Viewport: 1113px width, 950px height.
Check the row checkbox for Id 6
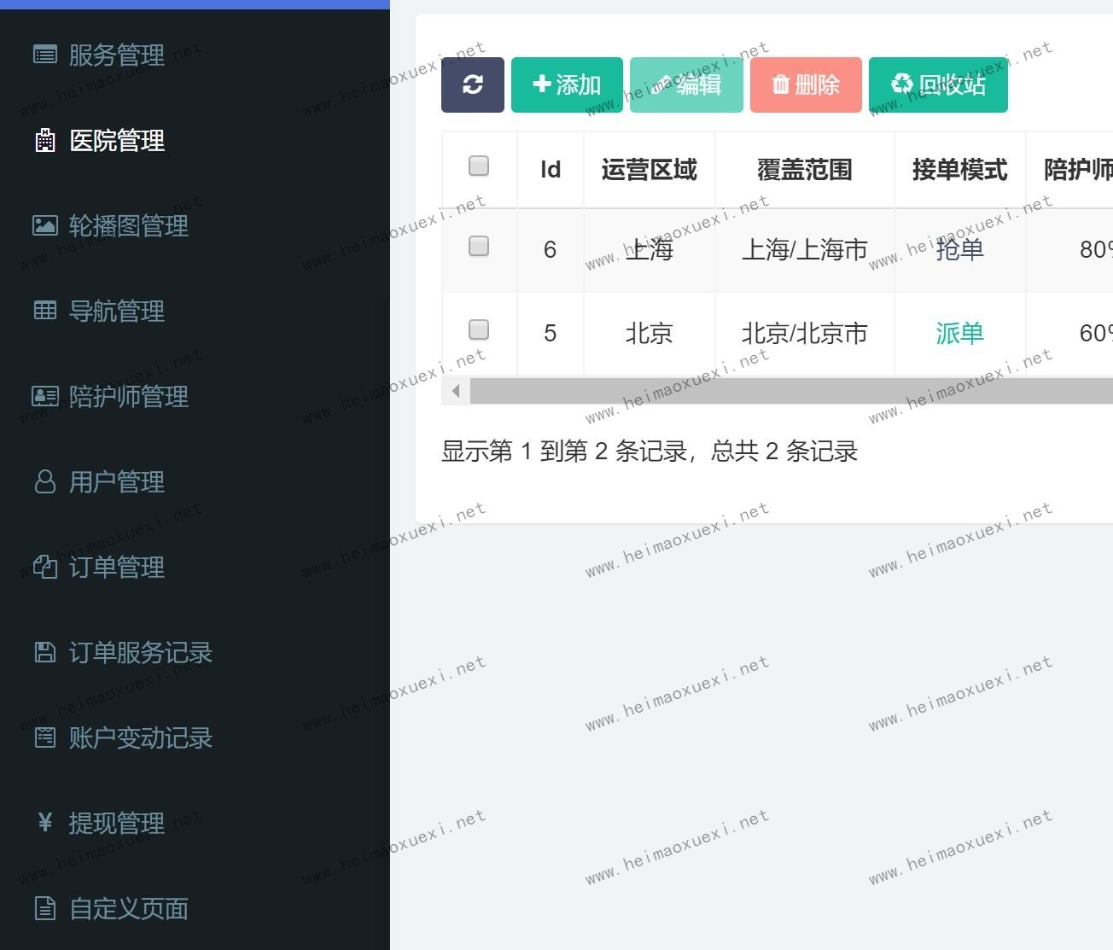pos(479,247)
